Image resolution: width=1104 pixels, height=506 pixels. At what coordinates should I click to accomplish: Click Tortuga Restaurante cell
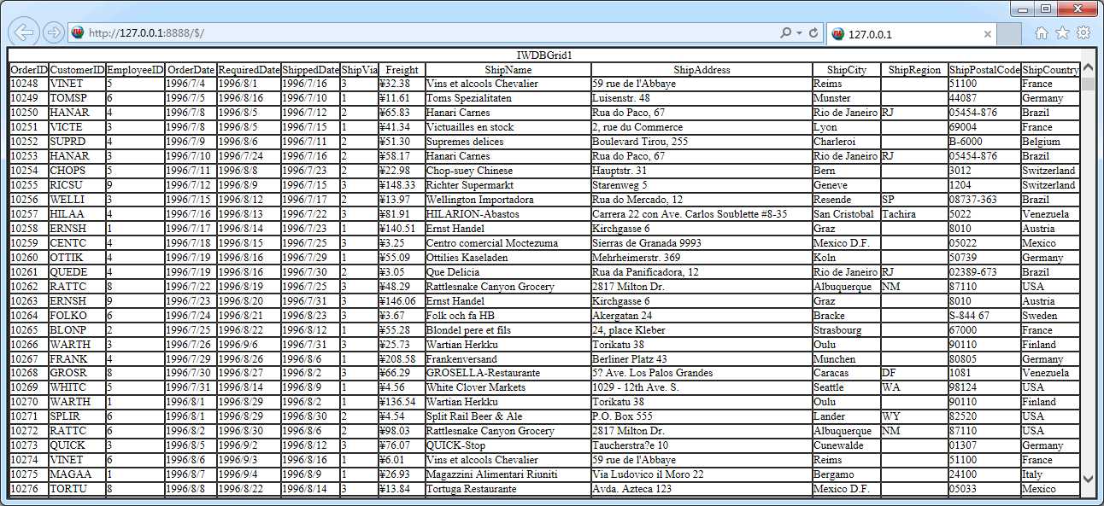pos(508,489)
